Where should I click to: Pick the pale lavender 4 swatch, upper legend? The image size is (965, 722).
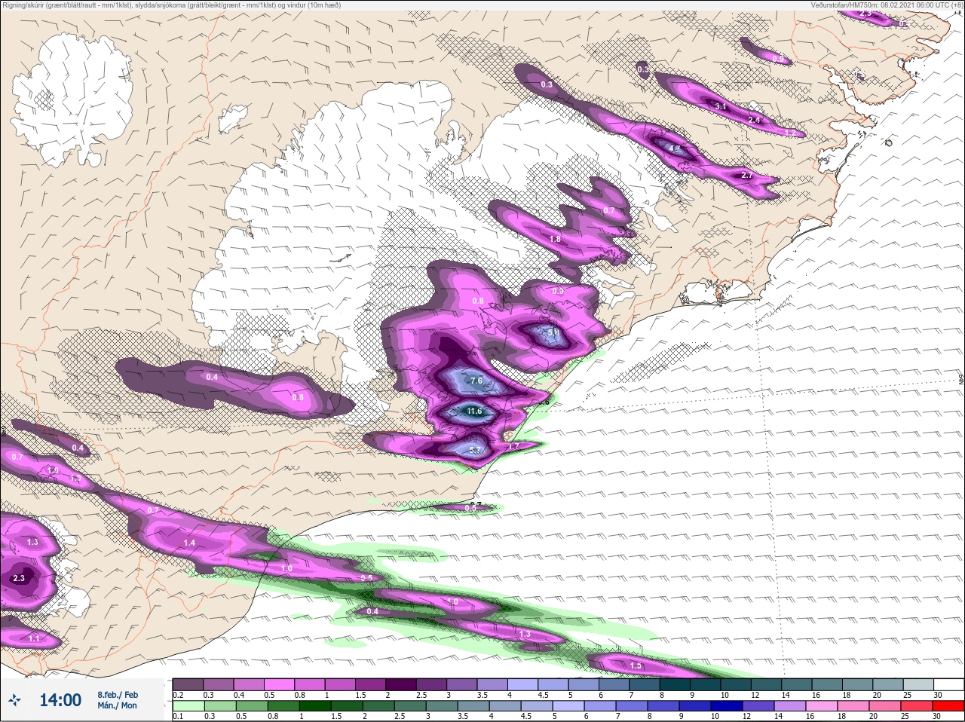pyautogui.click(x=525, y=684)
